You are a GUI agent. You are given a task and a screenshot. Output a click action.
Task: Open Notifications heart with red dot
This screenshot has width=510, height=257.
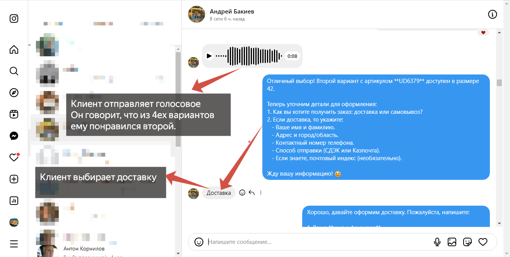pos(14,157)
